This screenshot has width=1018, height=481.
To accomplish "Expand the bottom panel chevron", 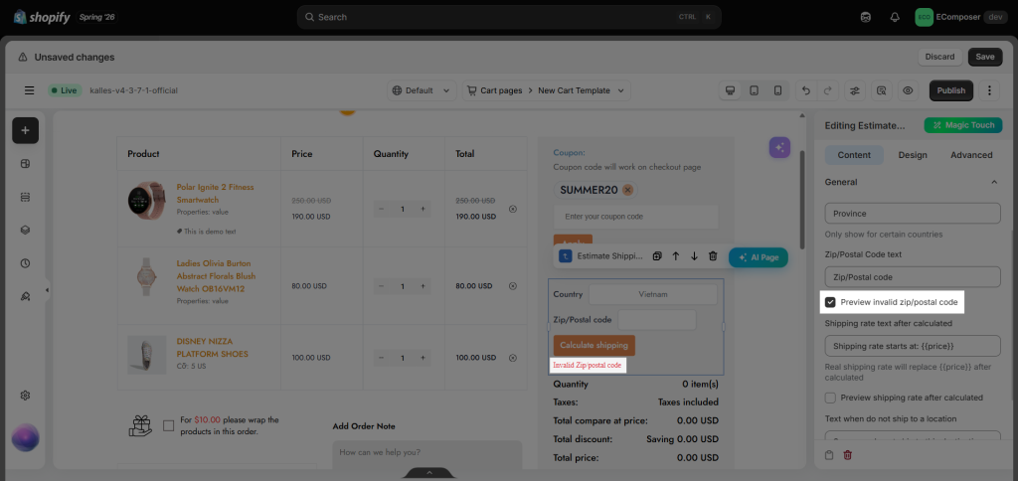I will coord(429,473).
